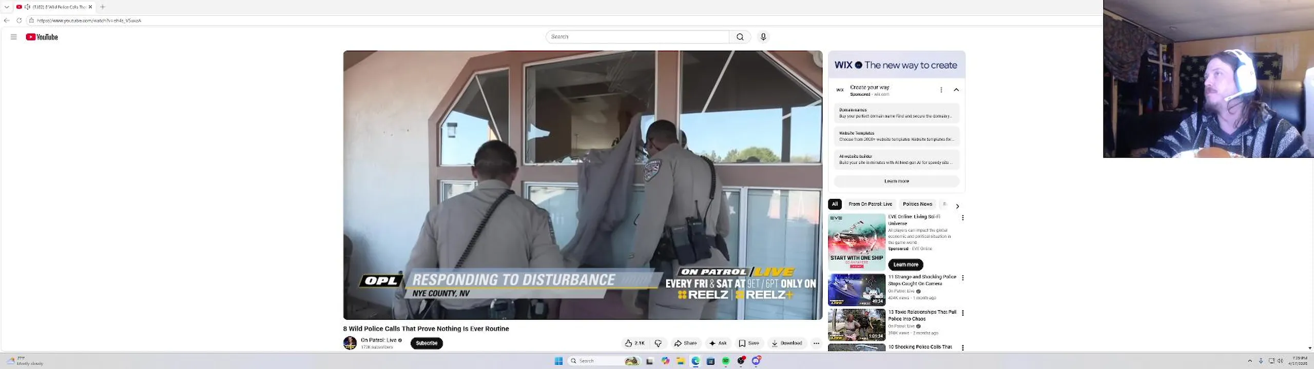Open options for 13 Toxic Relationships video

[962, 313]
